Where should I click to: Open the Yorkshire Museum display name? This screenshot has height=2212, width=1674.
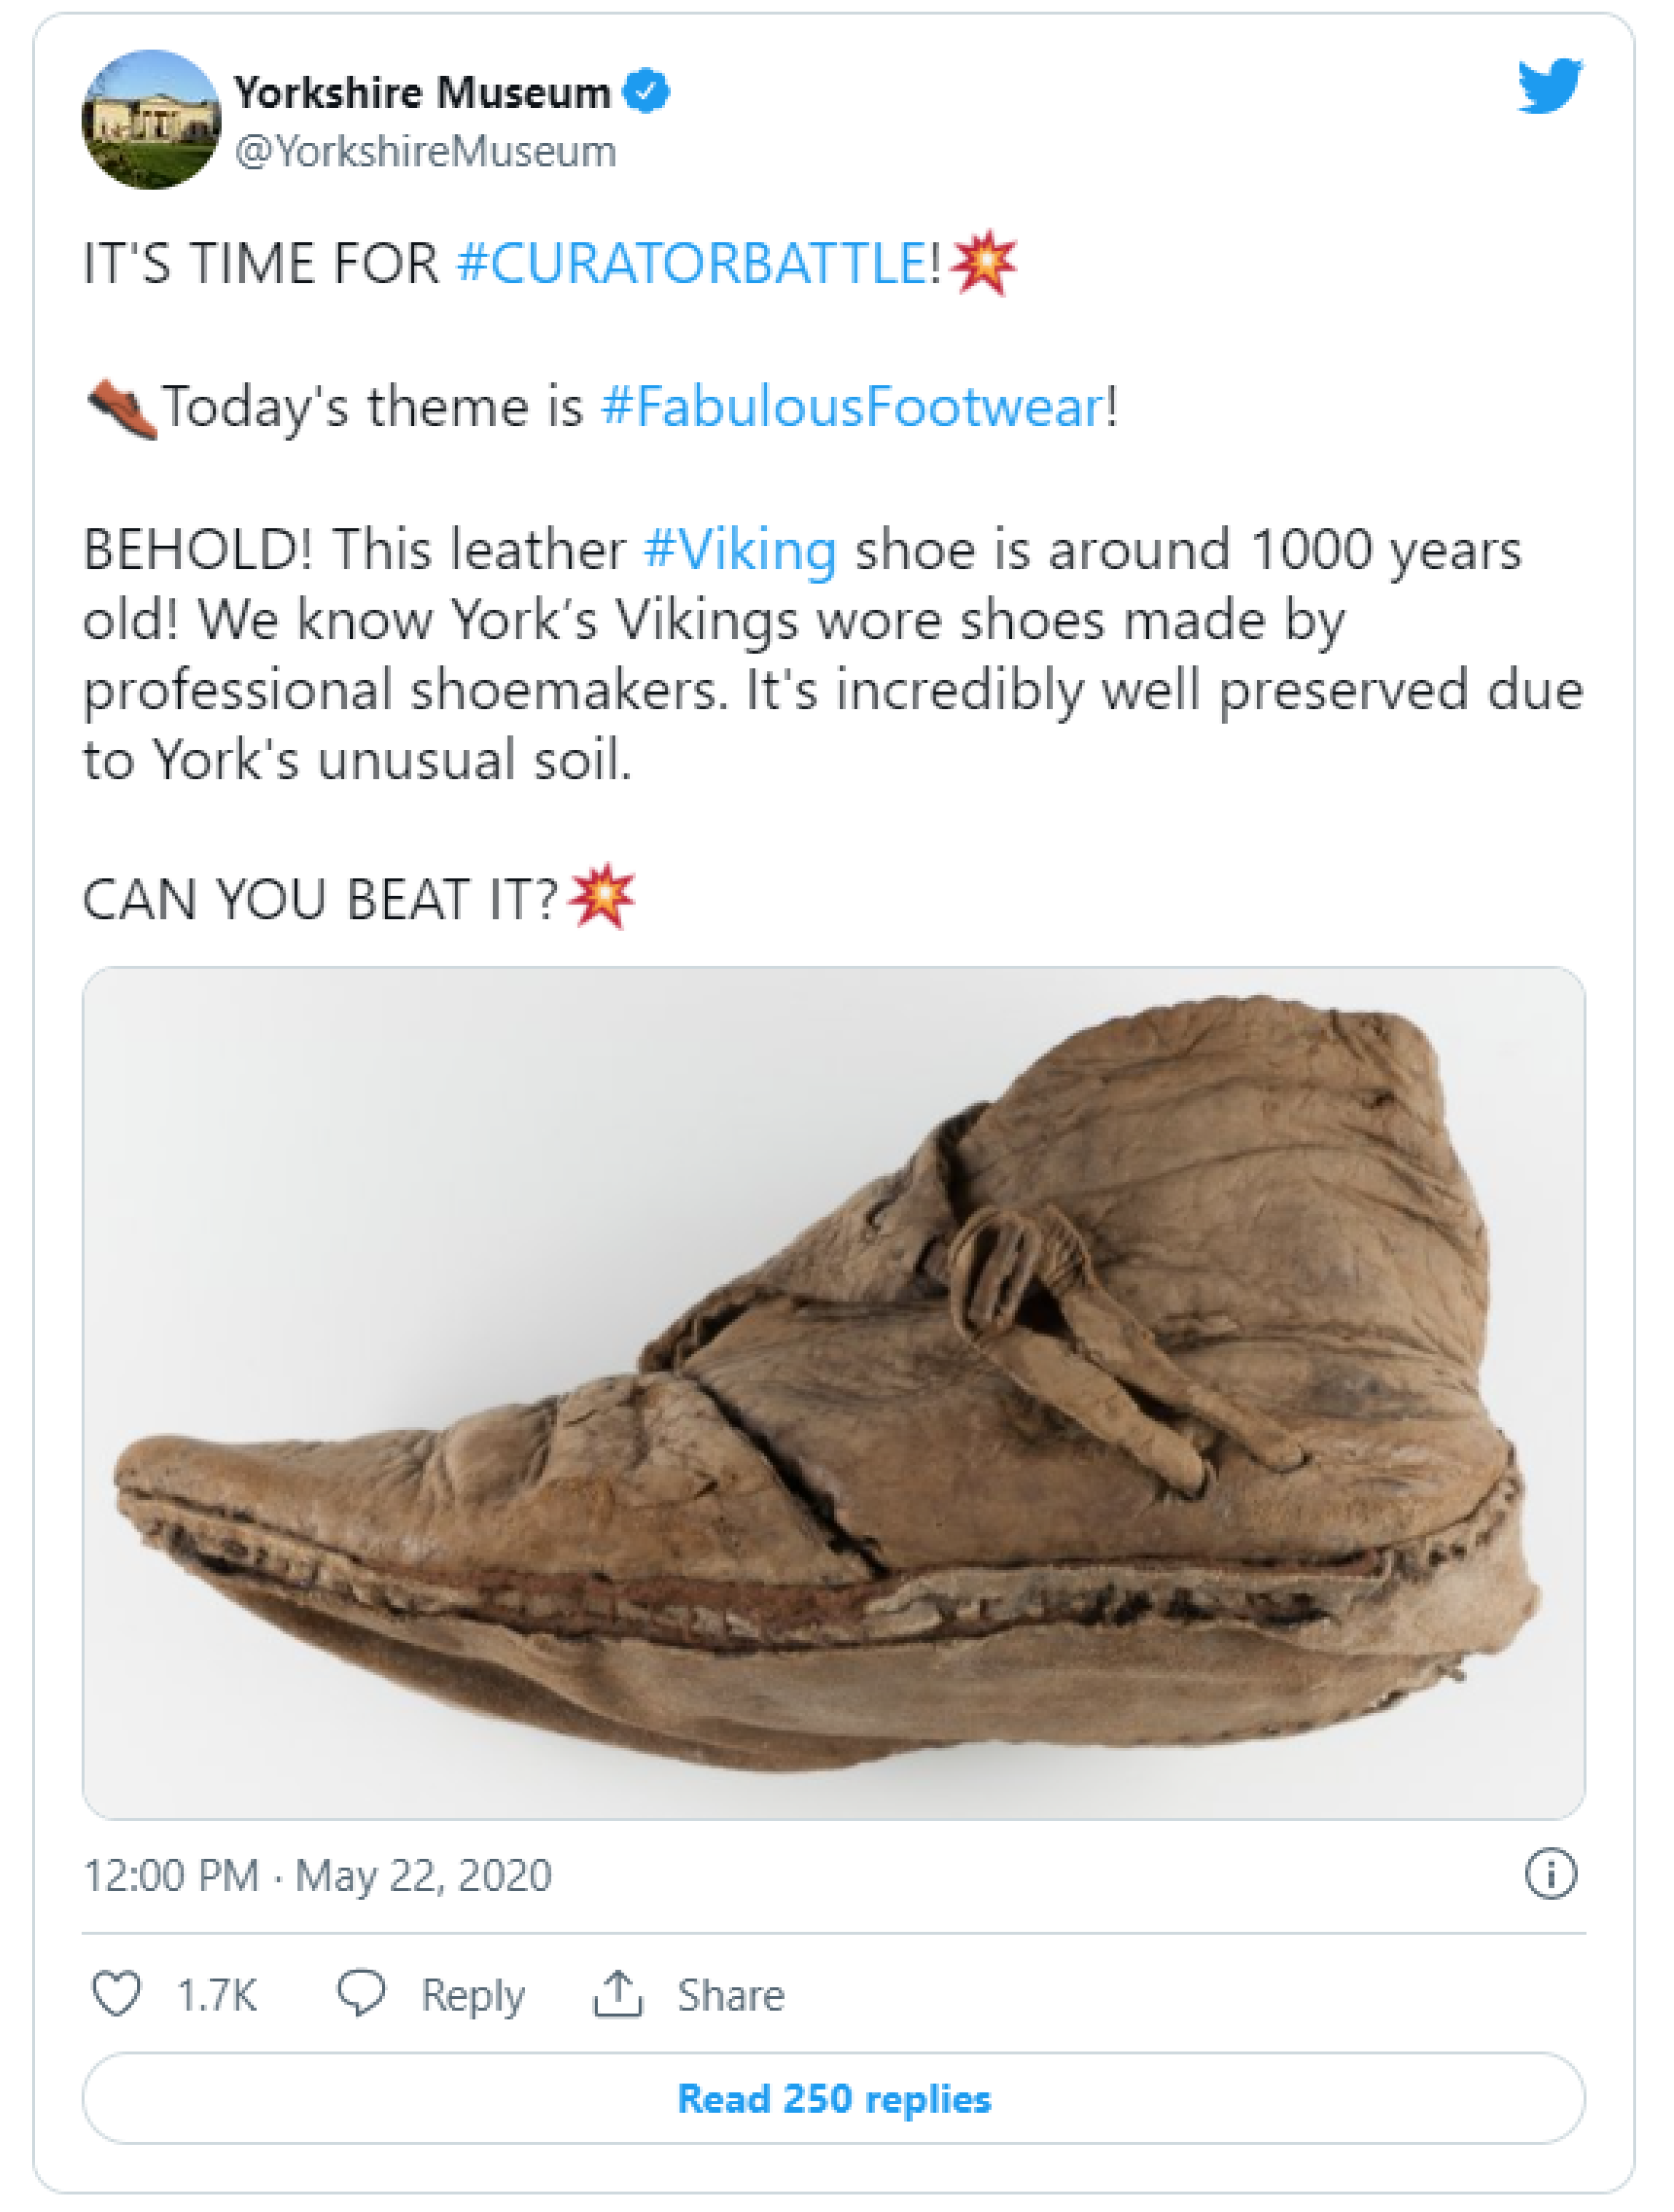[422, 93]
